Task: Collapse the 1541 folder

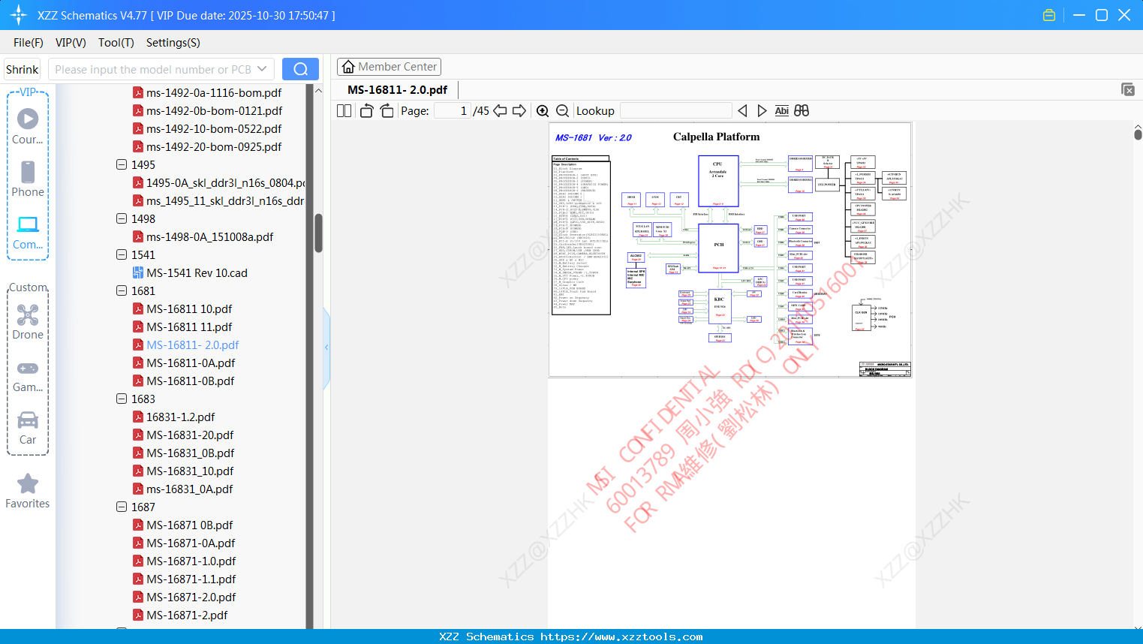Action: coord(122,254)
